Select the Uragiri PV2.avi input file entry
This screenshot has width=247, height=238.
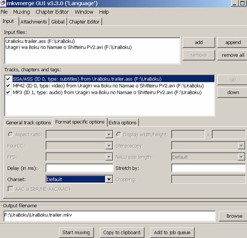[x=69, y=47]
